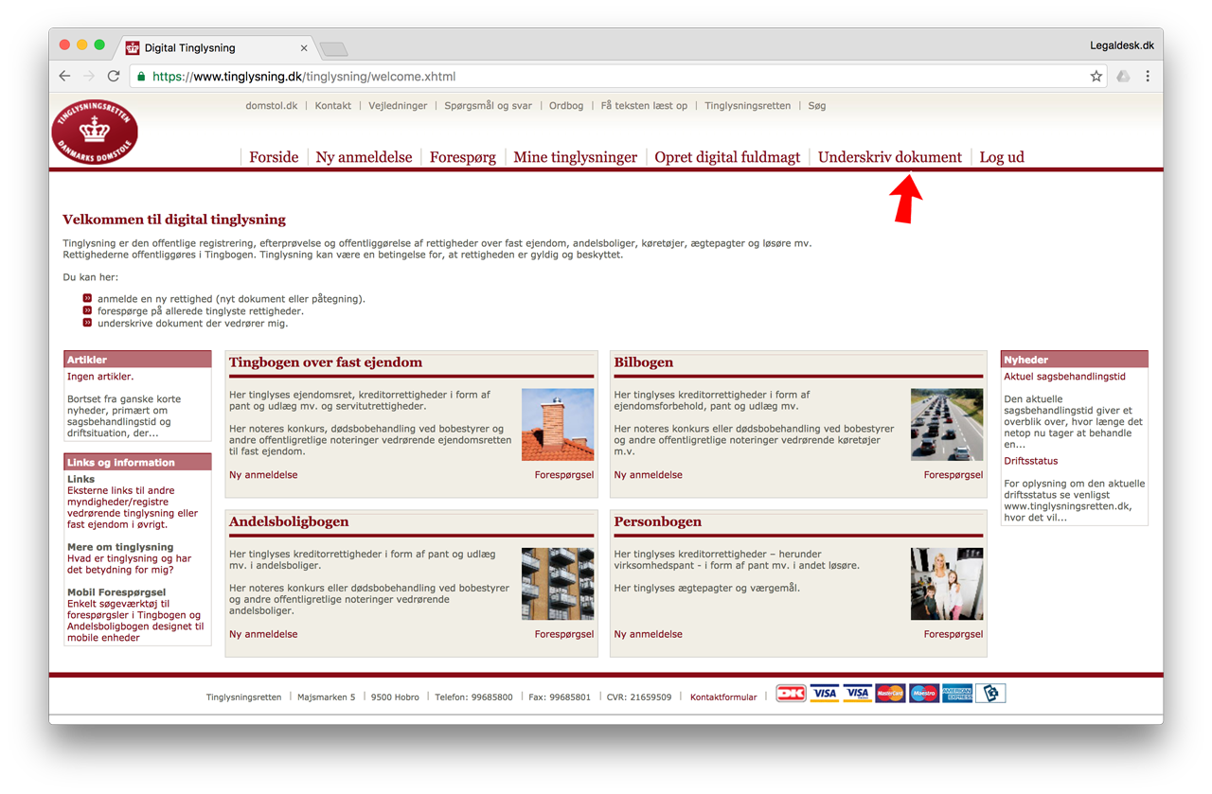Image resolution: width=1212 pixels, height=794 pixels.
Task: Open Ingen artikler link
Action: 100,377
